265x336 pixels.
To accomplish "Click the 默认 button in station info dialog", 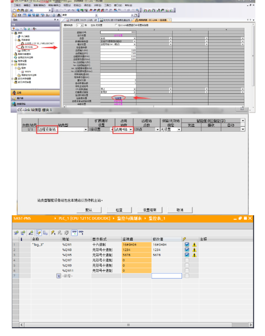I will coord(89,210).
